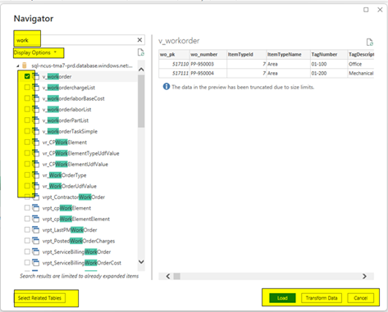Click the cell 01-200
The width and height of the screenshot is (388, 312).
329,73
